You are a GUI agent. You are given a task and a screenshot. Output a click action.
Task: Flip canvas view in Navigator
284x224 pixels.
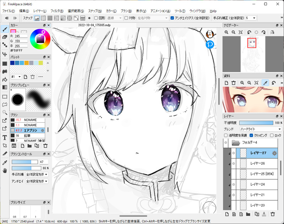272,32
